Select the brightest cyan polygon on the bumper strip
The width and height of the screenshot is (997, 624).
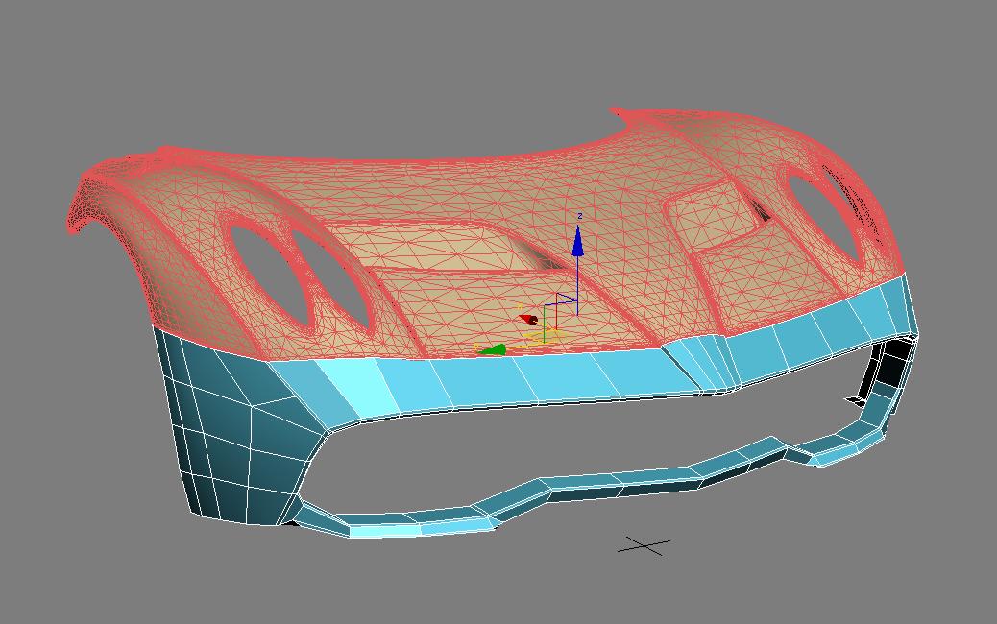click(346, 384)
